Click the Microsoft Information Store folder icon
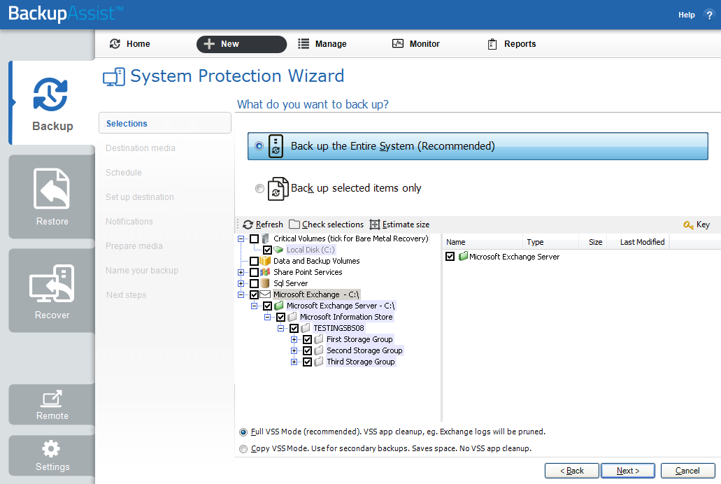This screenshot has height=484, width=721. click(x=292, y=317)
